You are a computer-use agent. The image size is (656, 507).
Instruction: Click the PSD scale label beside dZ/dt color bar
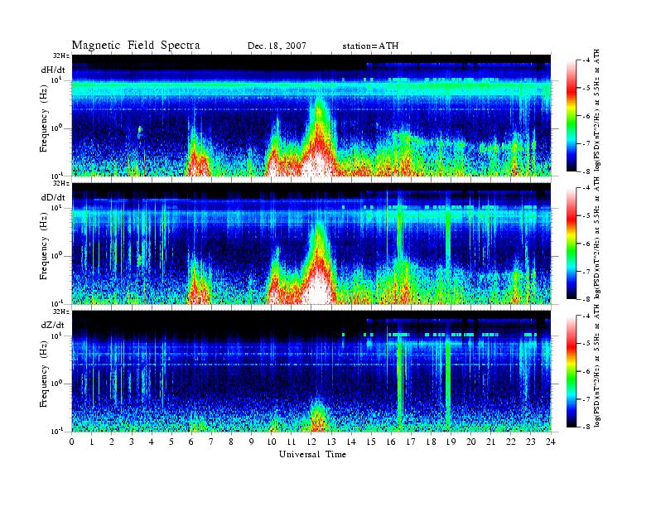[x=597, y=366]
